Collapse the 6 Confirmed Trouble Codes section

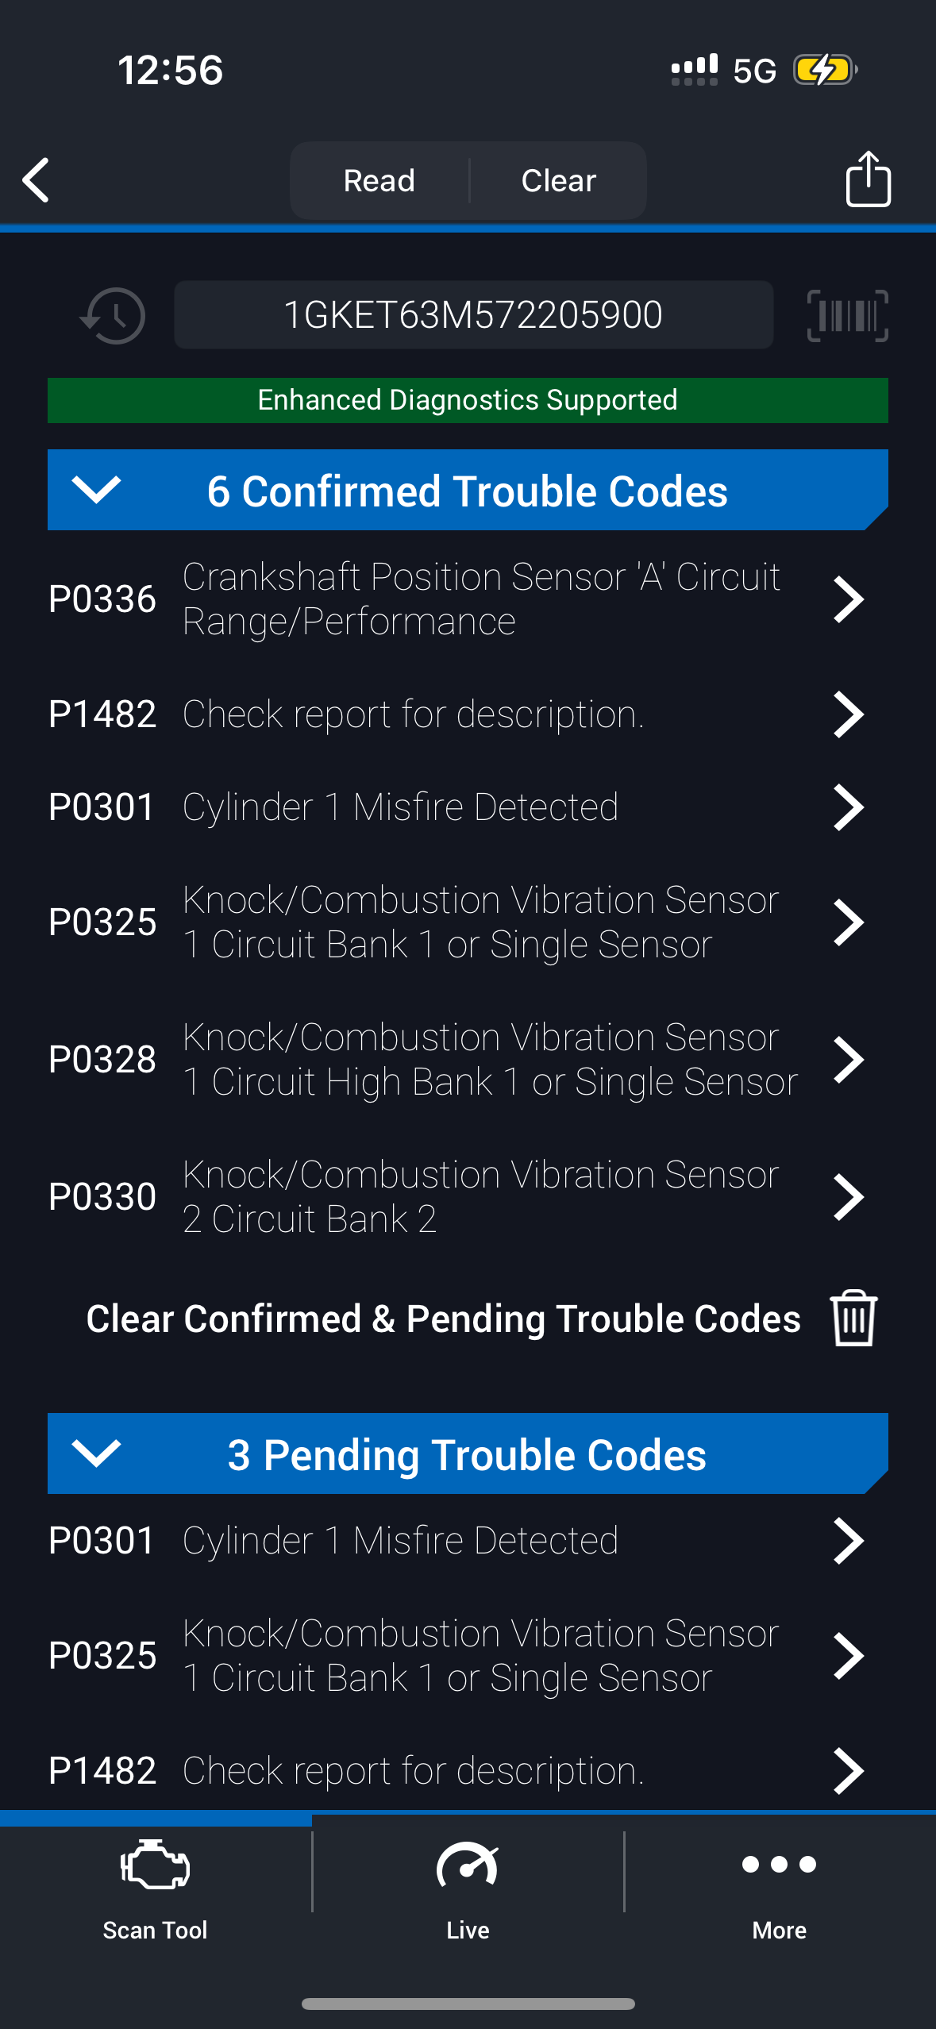[96, 490]
